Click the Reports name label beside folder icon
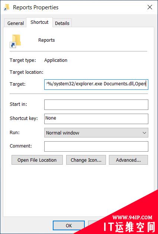 [x=46, y=40]
